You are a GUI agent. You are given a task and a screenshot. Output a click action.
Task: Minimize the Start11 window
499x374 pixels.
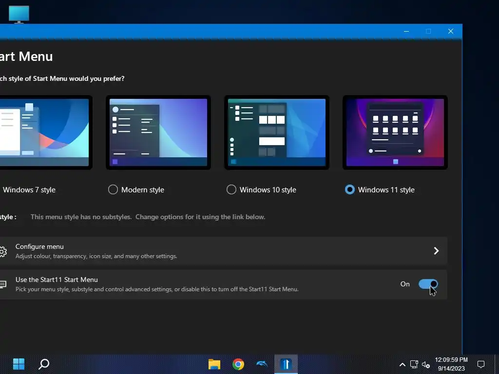406,31
